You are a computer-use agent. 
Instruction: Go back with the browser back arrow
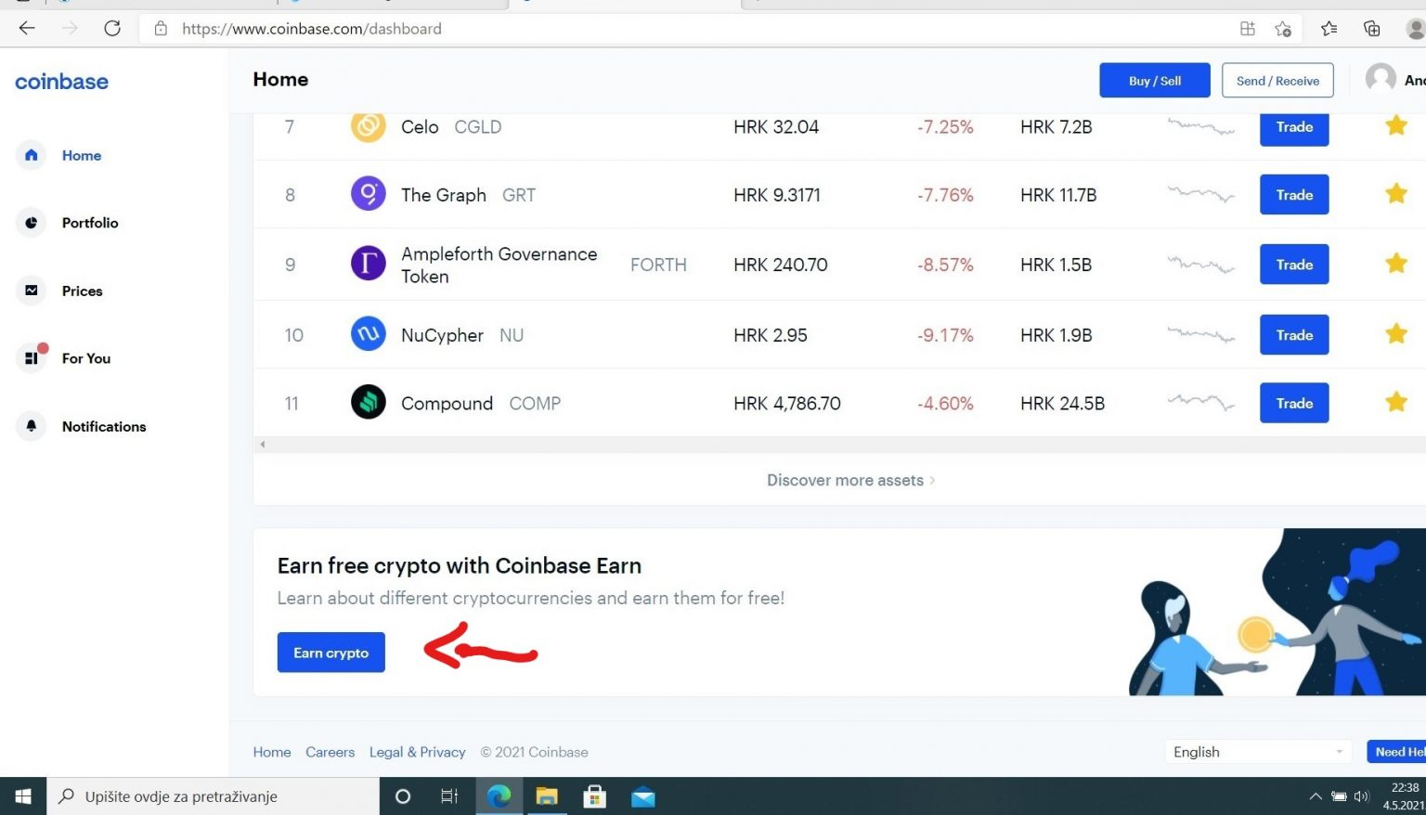[x=27, y=29]
